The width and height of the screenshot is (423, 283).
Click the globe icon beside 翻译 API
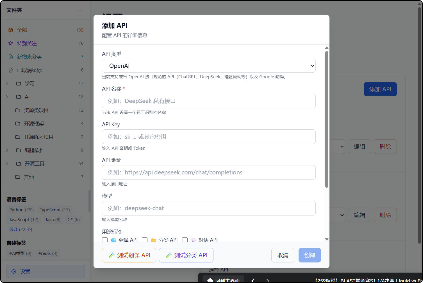(x=113, y=240)
